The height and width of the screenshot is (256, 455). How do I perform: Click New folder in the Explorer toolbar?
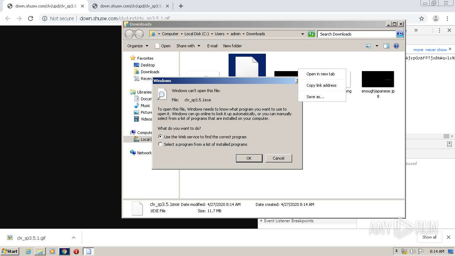(x=232, y=46)
